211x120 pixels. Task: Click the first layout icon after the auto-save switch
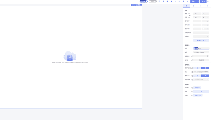click(x=159, y=1)
